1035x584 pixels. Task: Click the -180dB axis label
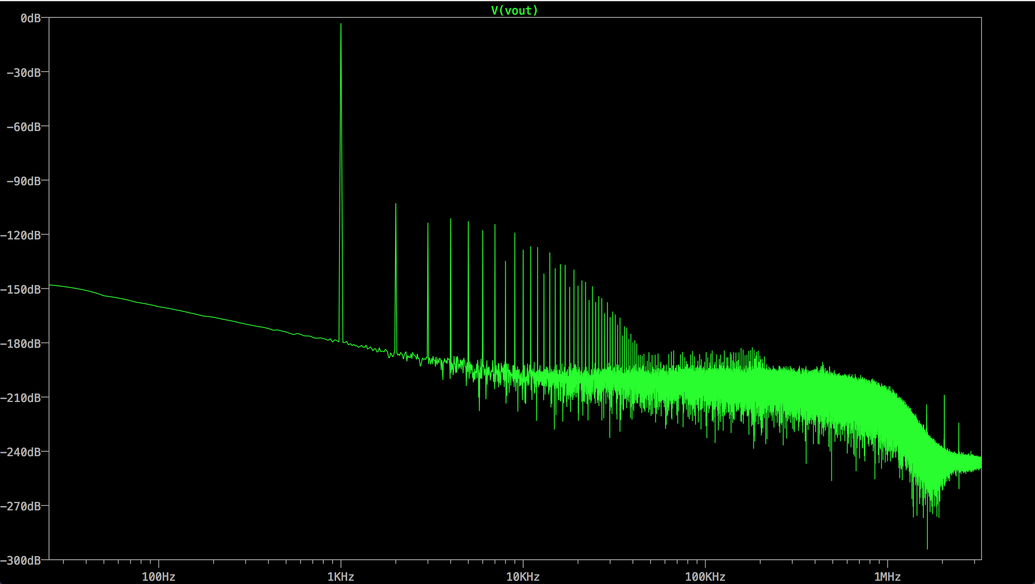pyautogui.click(x=21, y=344)
